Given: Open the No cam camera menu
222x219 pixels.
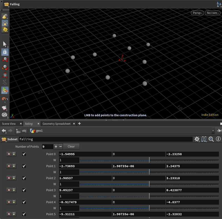Looking at the screenshot, I should tap(213, 13).
